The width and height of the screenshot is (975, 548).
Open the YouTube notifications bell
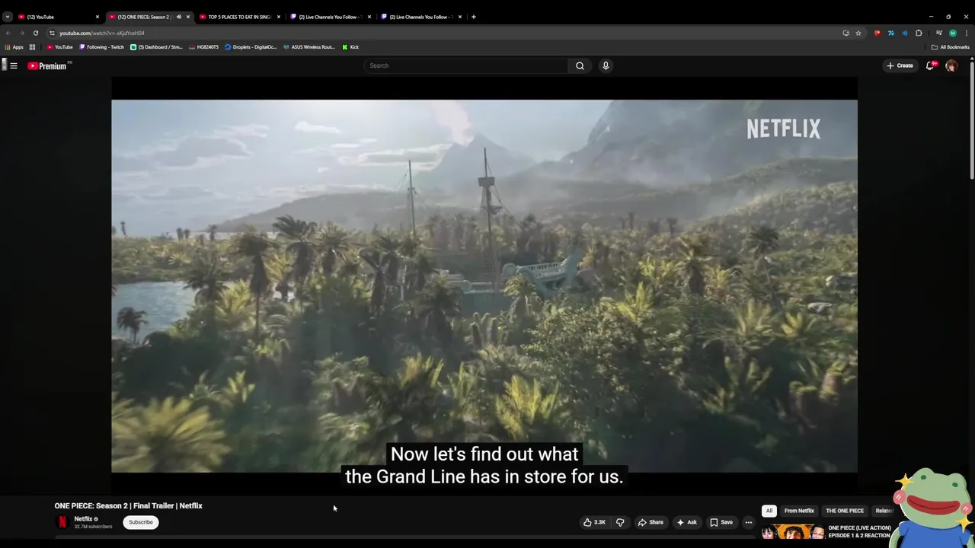(930, 65)
